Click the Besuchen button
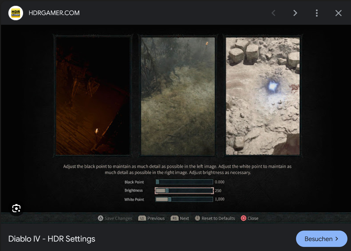The height and width of the screenshot is (251, 351). pos(322,239)
